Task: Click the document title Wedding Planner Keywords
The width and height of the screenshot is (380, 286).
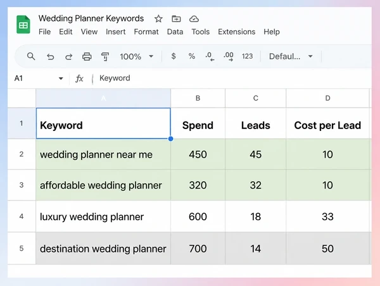Action: (x=91, y=18)
